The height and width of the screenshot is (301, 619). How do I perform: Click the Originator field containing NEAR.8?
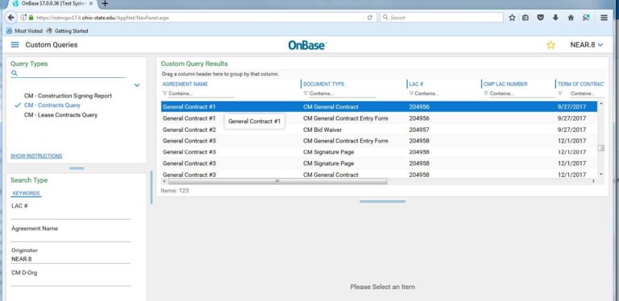tap(70, 259)
